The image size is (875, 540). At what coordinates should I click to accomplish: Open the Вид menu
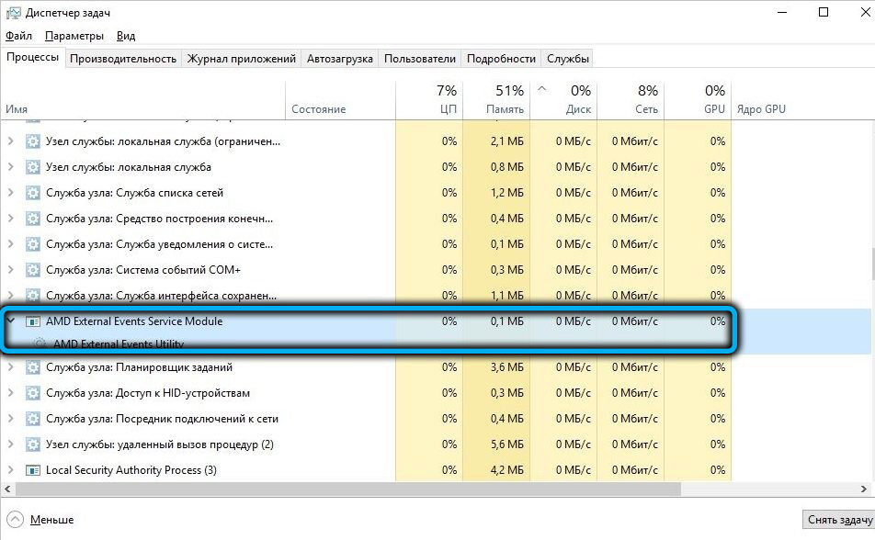[x=126, y=36]
